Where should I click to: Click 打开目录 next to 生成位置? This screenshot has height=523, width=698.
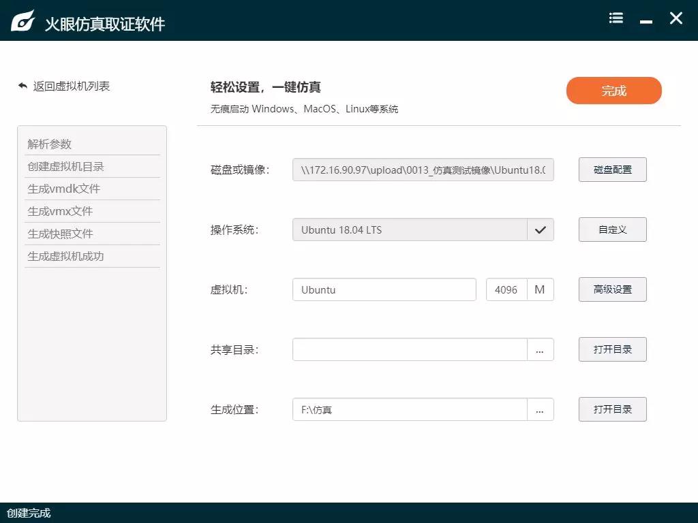[612, 409]
